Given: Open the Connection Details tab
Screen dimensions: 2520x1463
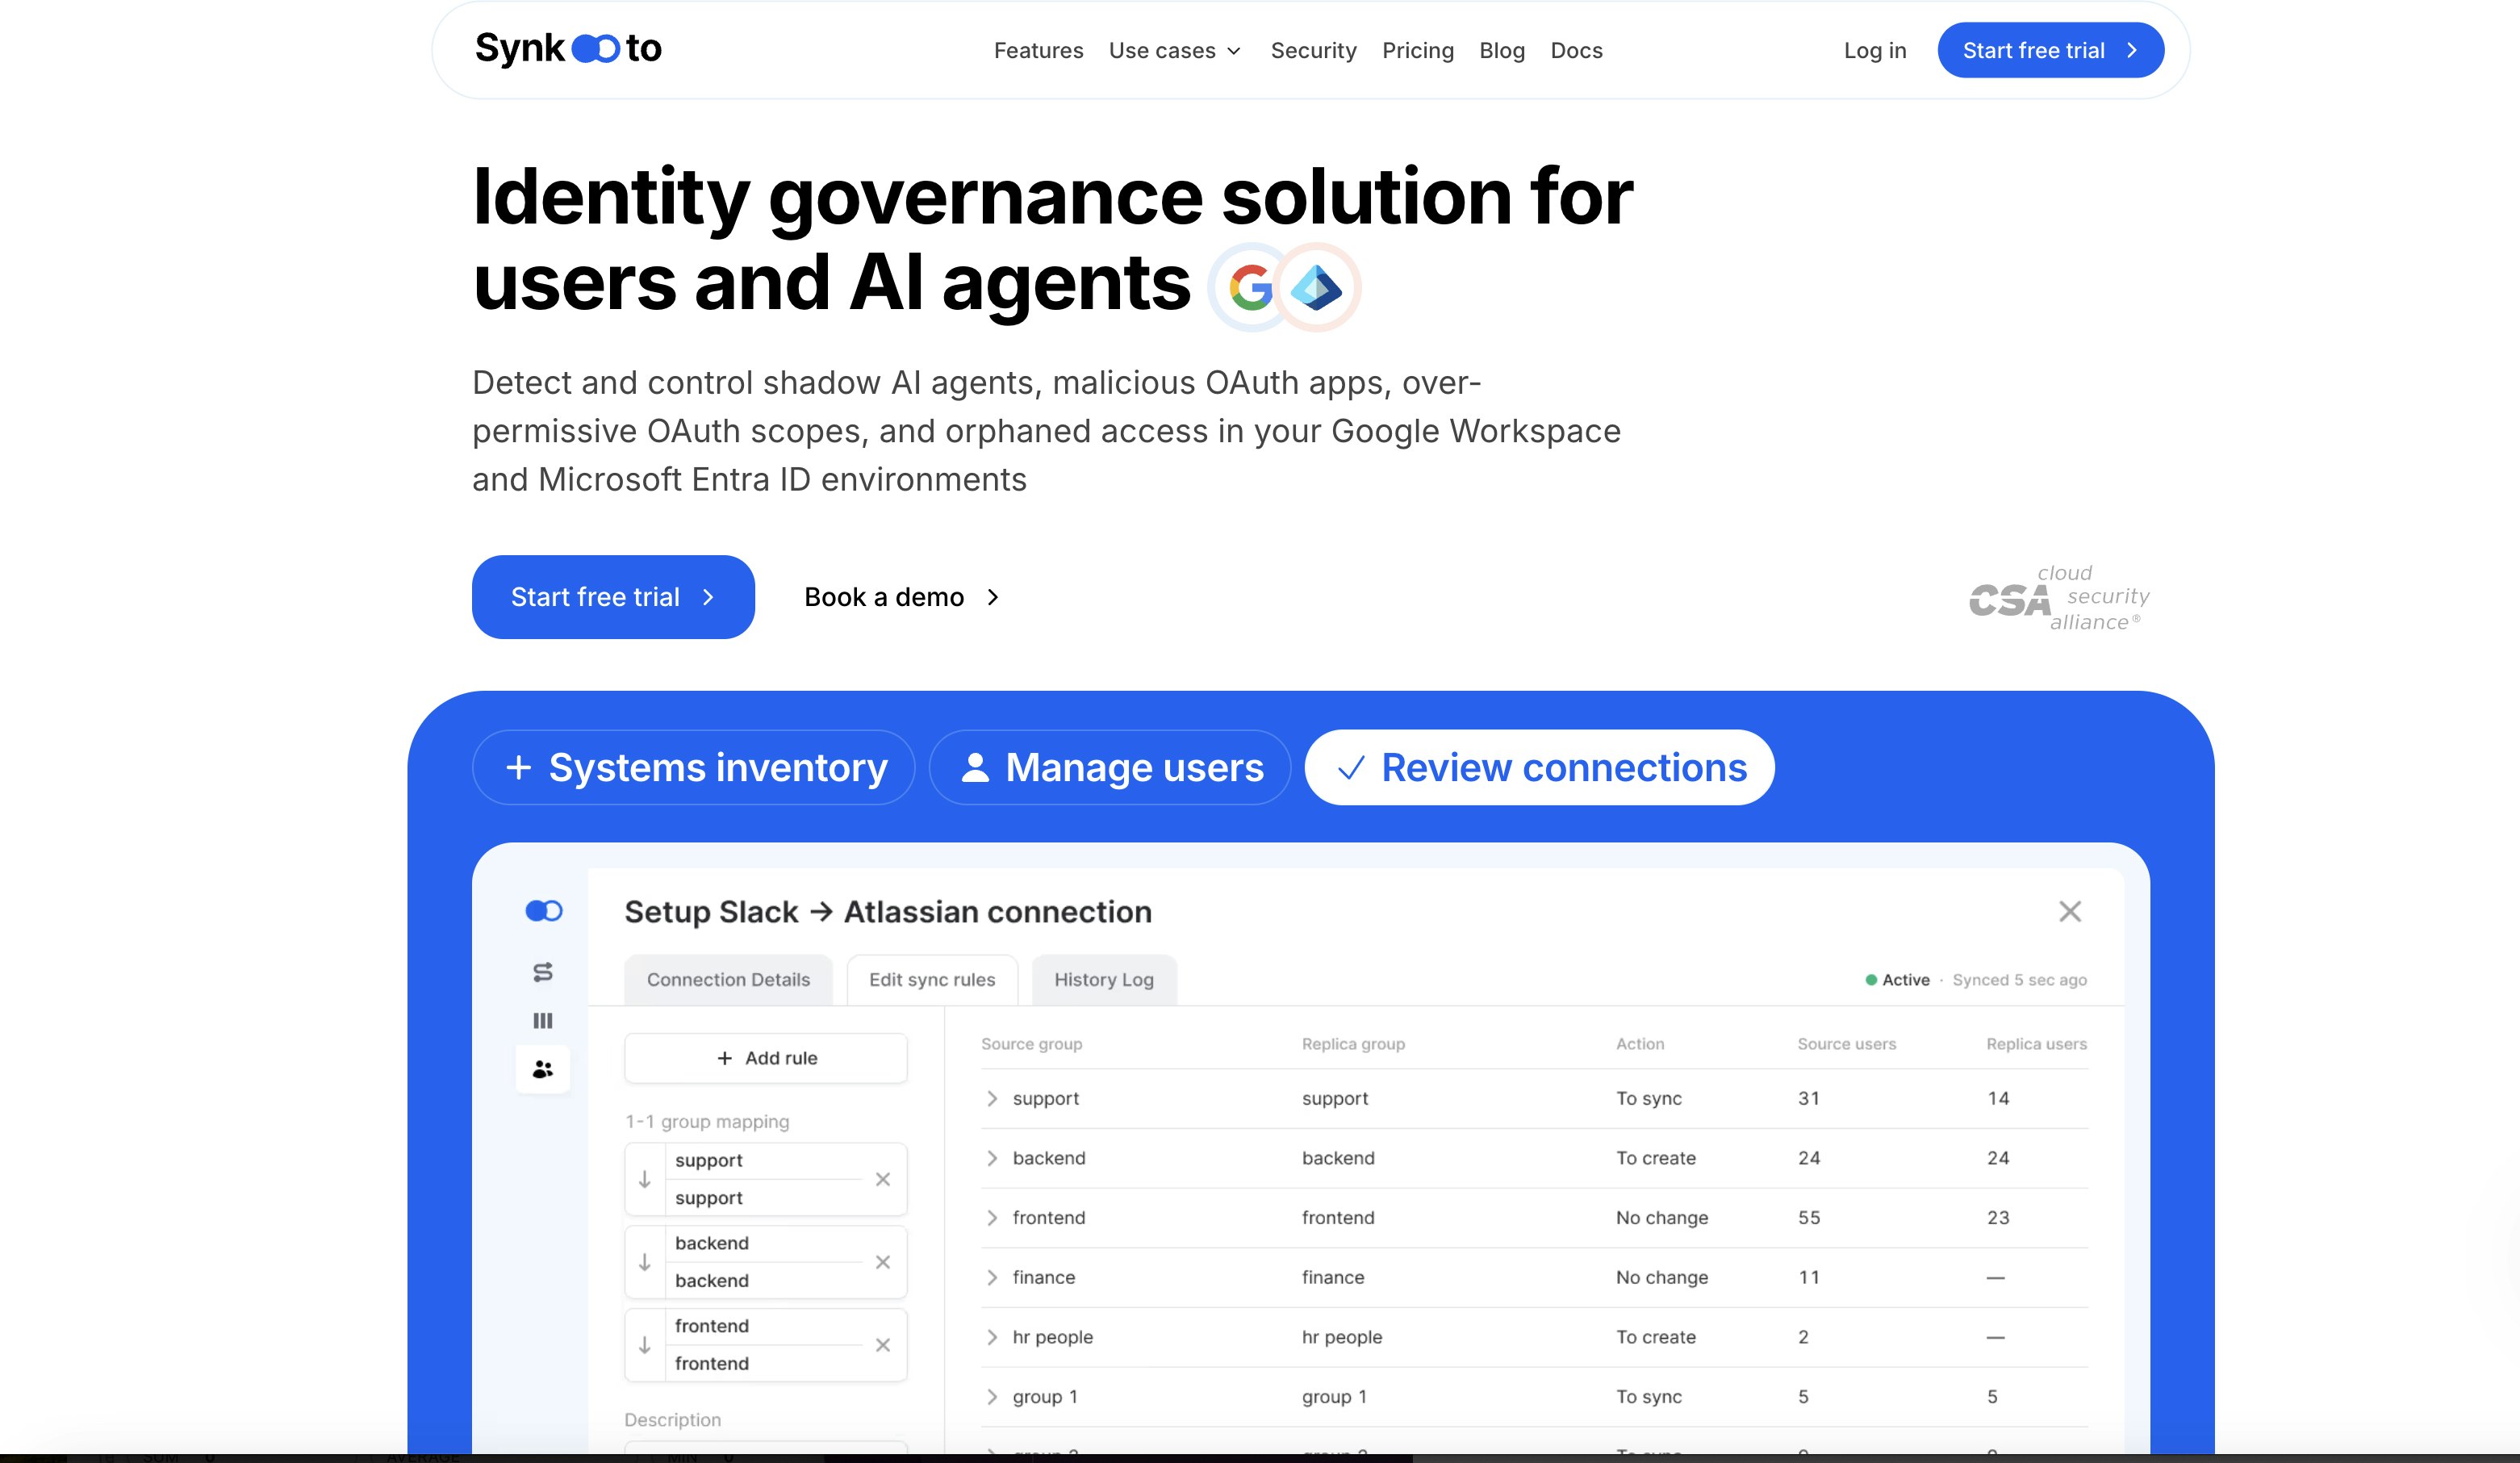Looking at the screenshot, I should point(728,980).
